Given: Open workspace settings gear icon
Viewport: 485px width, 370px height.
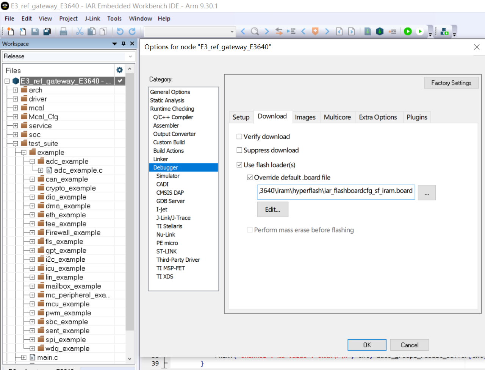Looking at the screenshot, I should (x=119, y=70).
